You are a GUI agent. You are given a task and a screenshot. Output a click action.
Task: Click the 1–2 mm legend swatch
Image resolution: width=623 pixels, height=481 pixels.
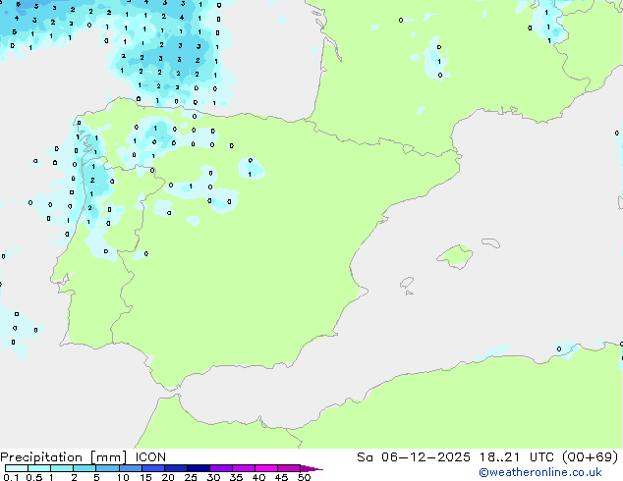pos(62,468)
